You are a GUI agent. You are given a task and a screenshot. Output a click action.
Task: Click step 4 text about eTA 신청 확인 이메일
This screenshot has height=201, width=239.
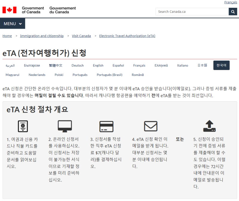click(x=150, y=153)
